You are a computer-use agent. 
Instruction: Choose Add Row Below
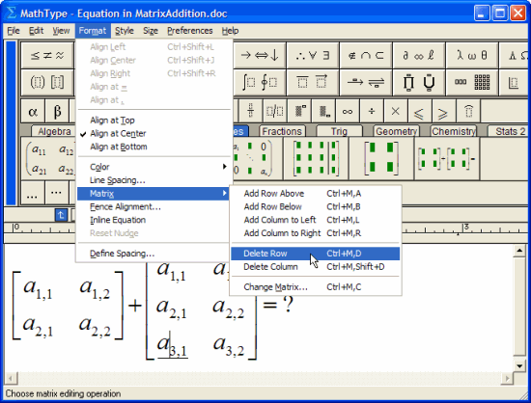click(x=316, y=207)
